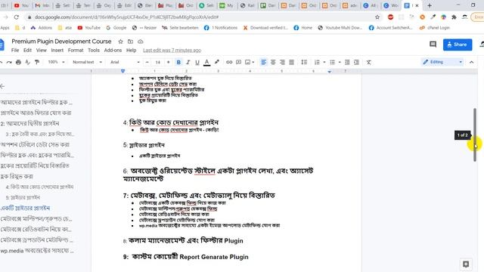Image resolution: width=484 pixels, height=272 pixels.
Task: Open the comment history icon
Action: pos(433,45)
